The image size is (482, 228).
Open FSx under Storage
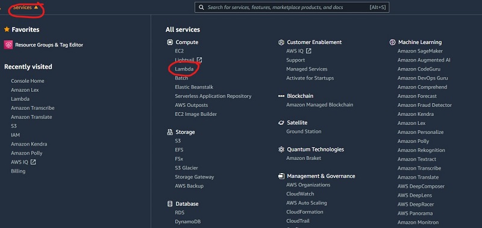click(179, 159)
